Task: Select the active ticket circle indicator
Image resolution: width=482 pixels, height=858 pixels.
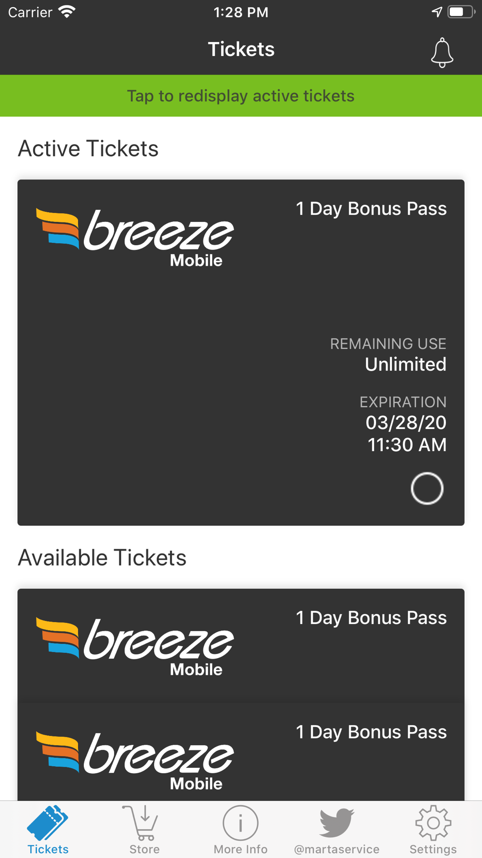Action: click(427, 488)
